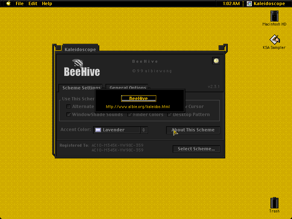
Task: Toggle the WindowShade Sounds checkbox
Action: pos(69,114)
